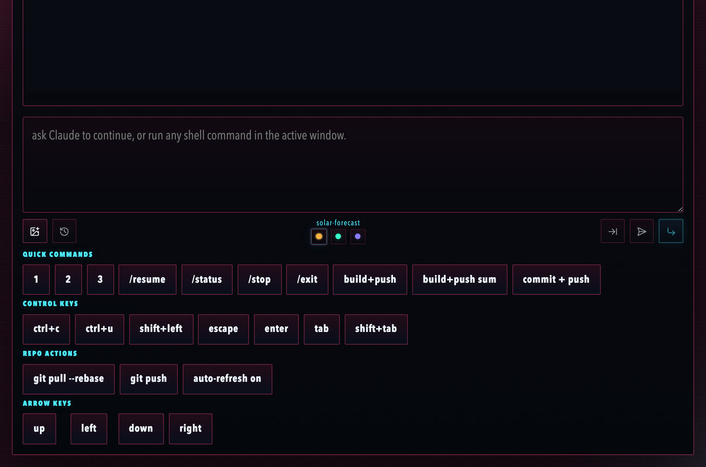Run the /exit quick command
This screenshot has width=706, height=467.
(307, 279)
